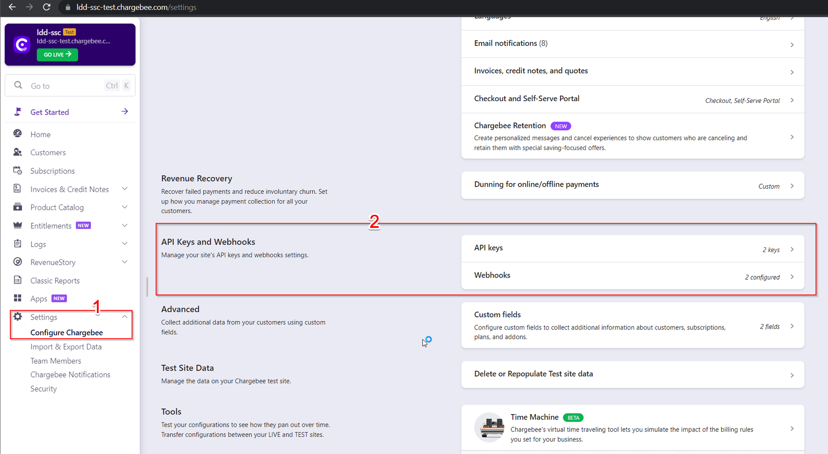The image size is (828, 454).
Task: Open Chargebee Retention settings
Action: point(632,136)
